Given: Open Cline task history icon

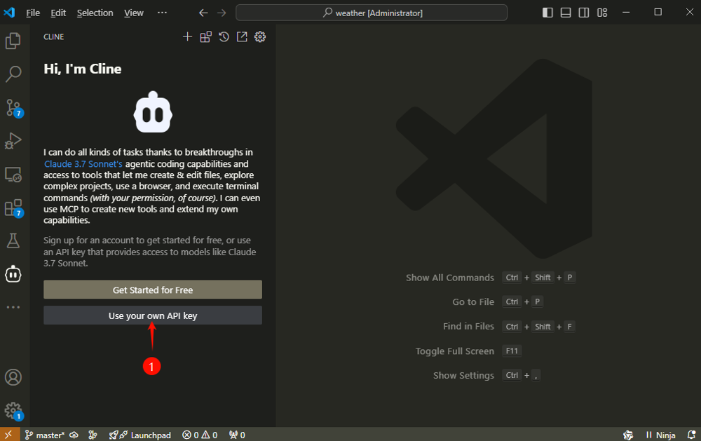Looking at the screenshot, I should (x=224, y=37).
